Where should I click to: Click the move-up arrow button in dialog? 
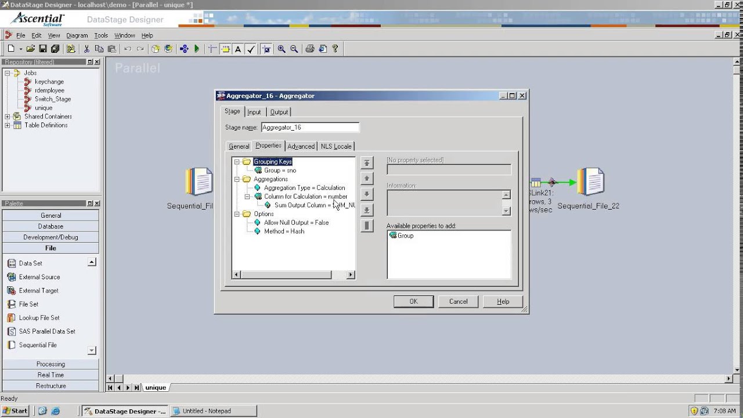pyautogui.click(x=366, y=179)
